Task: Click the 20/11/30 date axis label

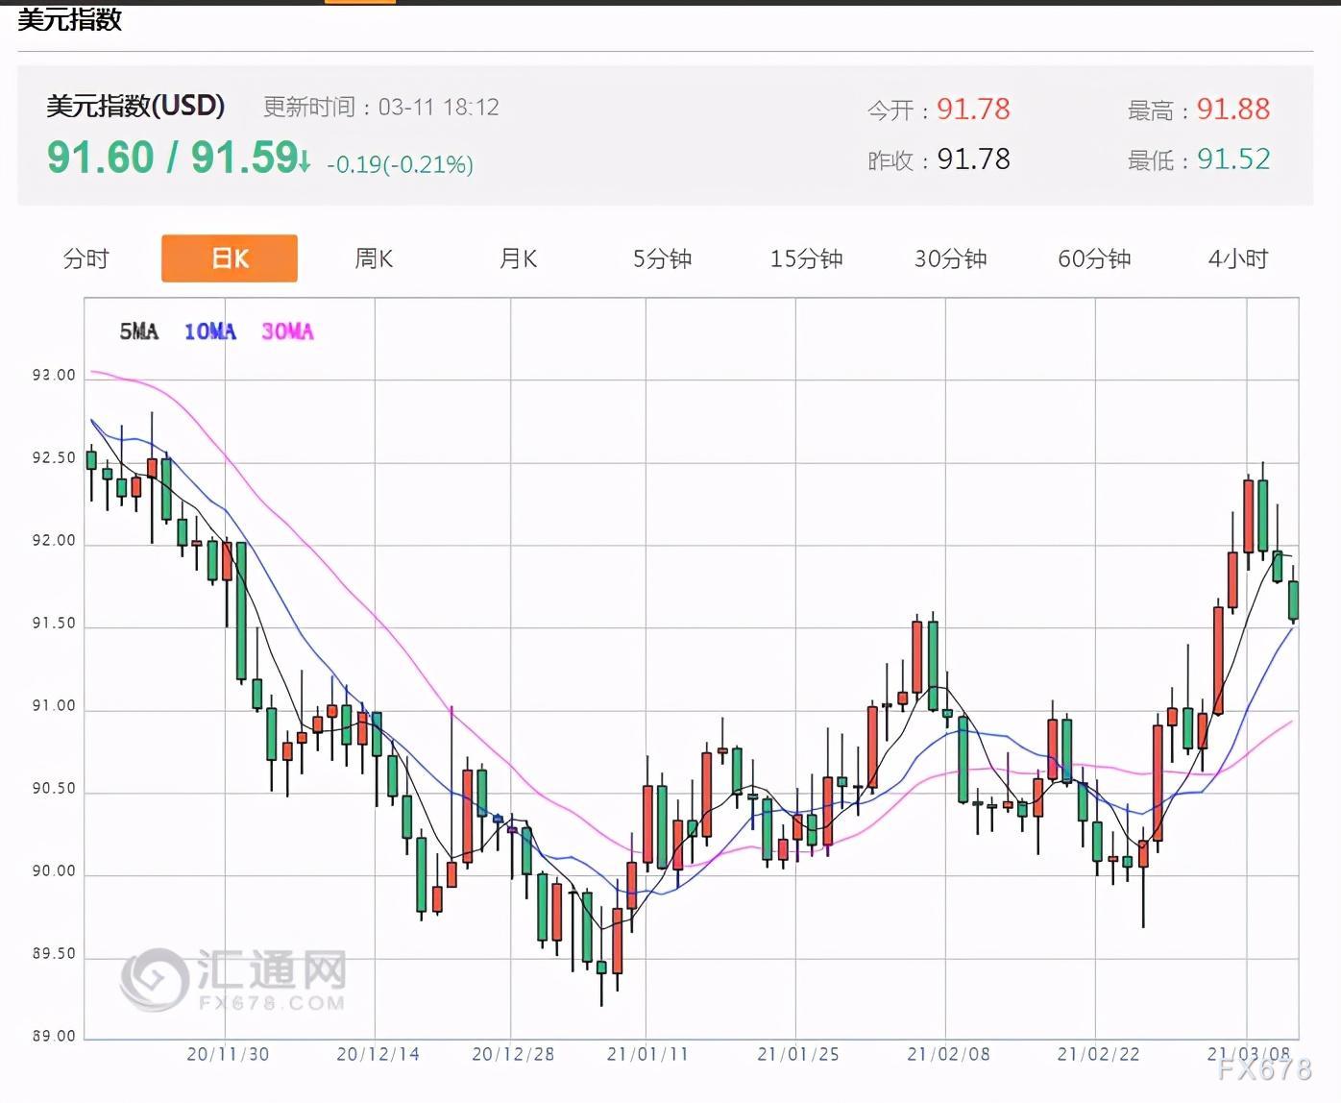Action: [x=228, y=1054]
